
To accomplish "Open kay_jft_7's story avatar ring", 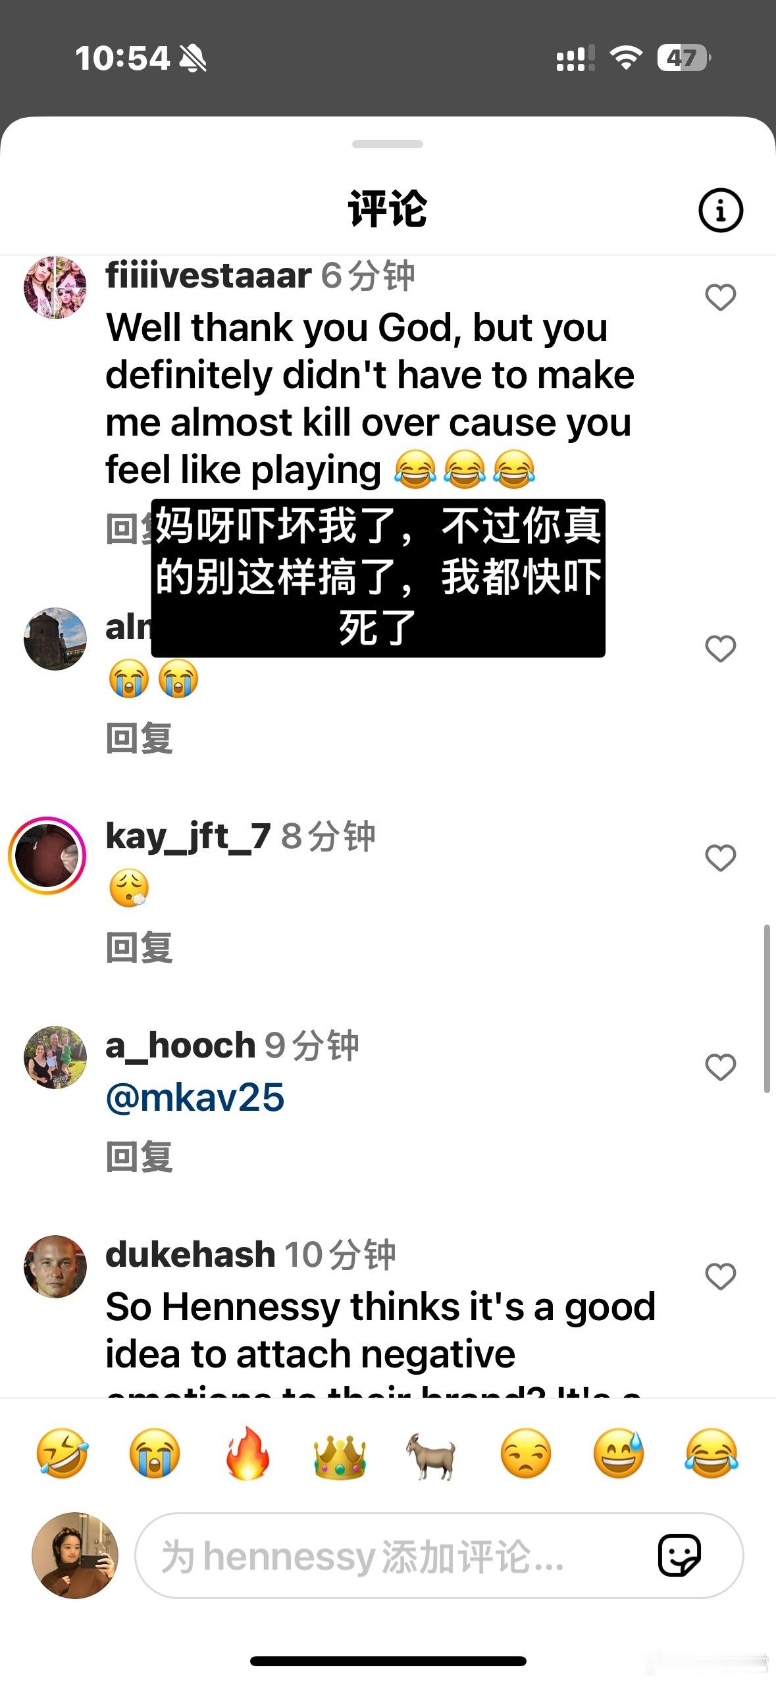I will point(47,855).
